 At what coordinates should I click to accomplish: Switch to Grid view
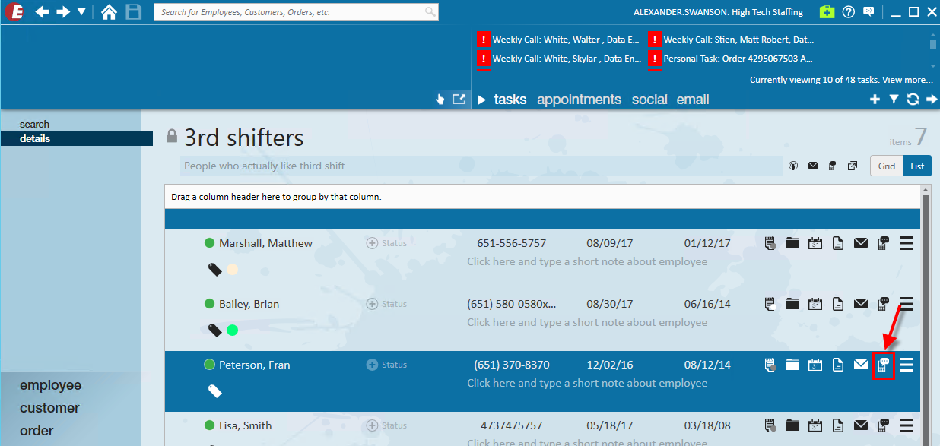(887, 166)
